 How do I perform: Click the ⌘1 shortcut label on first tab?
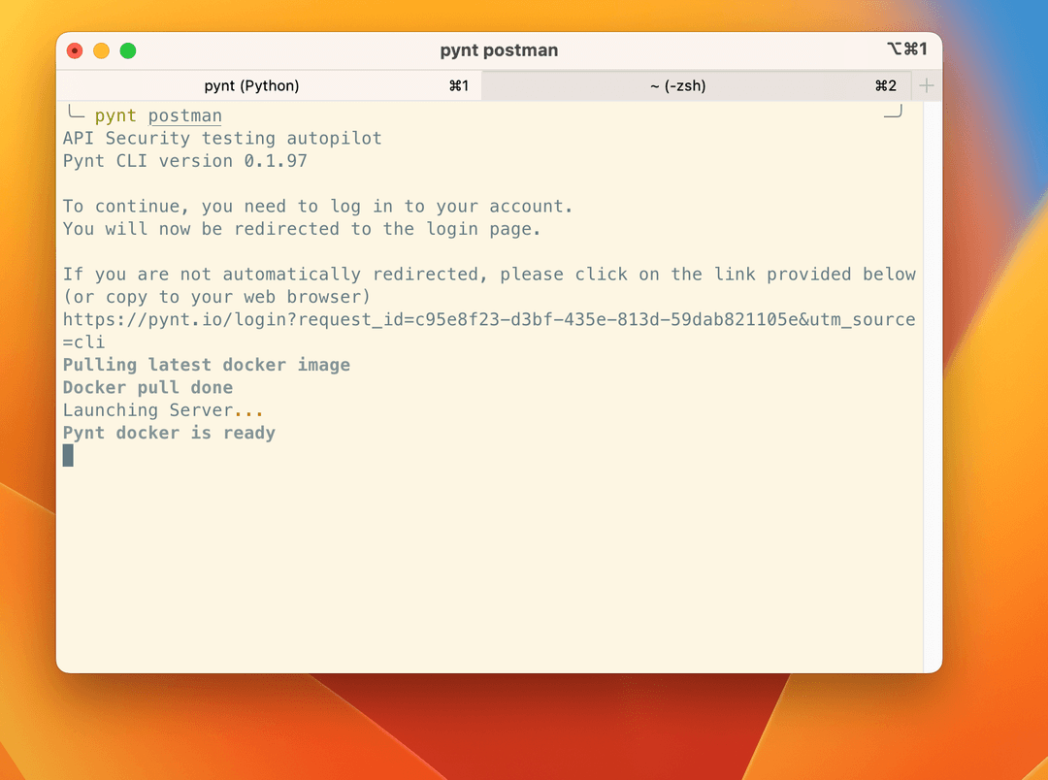(459, 85)
